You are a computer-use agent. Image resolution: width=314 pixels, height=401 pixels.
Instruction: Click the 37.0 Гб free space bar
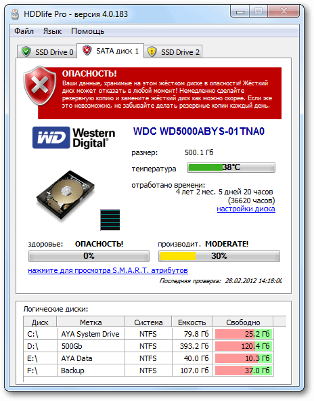point(244,371)
